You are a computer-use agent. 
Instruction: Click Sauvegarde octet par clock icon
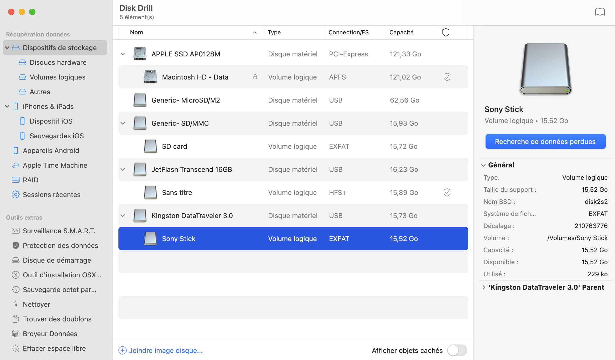click(16, 290)
